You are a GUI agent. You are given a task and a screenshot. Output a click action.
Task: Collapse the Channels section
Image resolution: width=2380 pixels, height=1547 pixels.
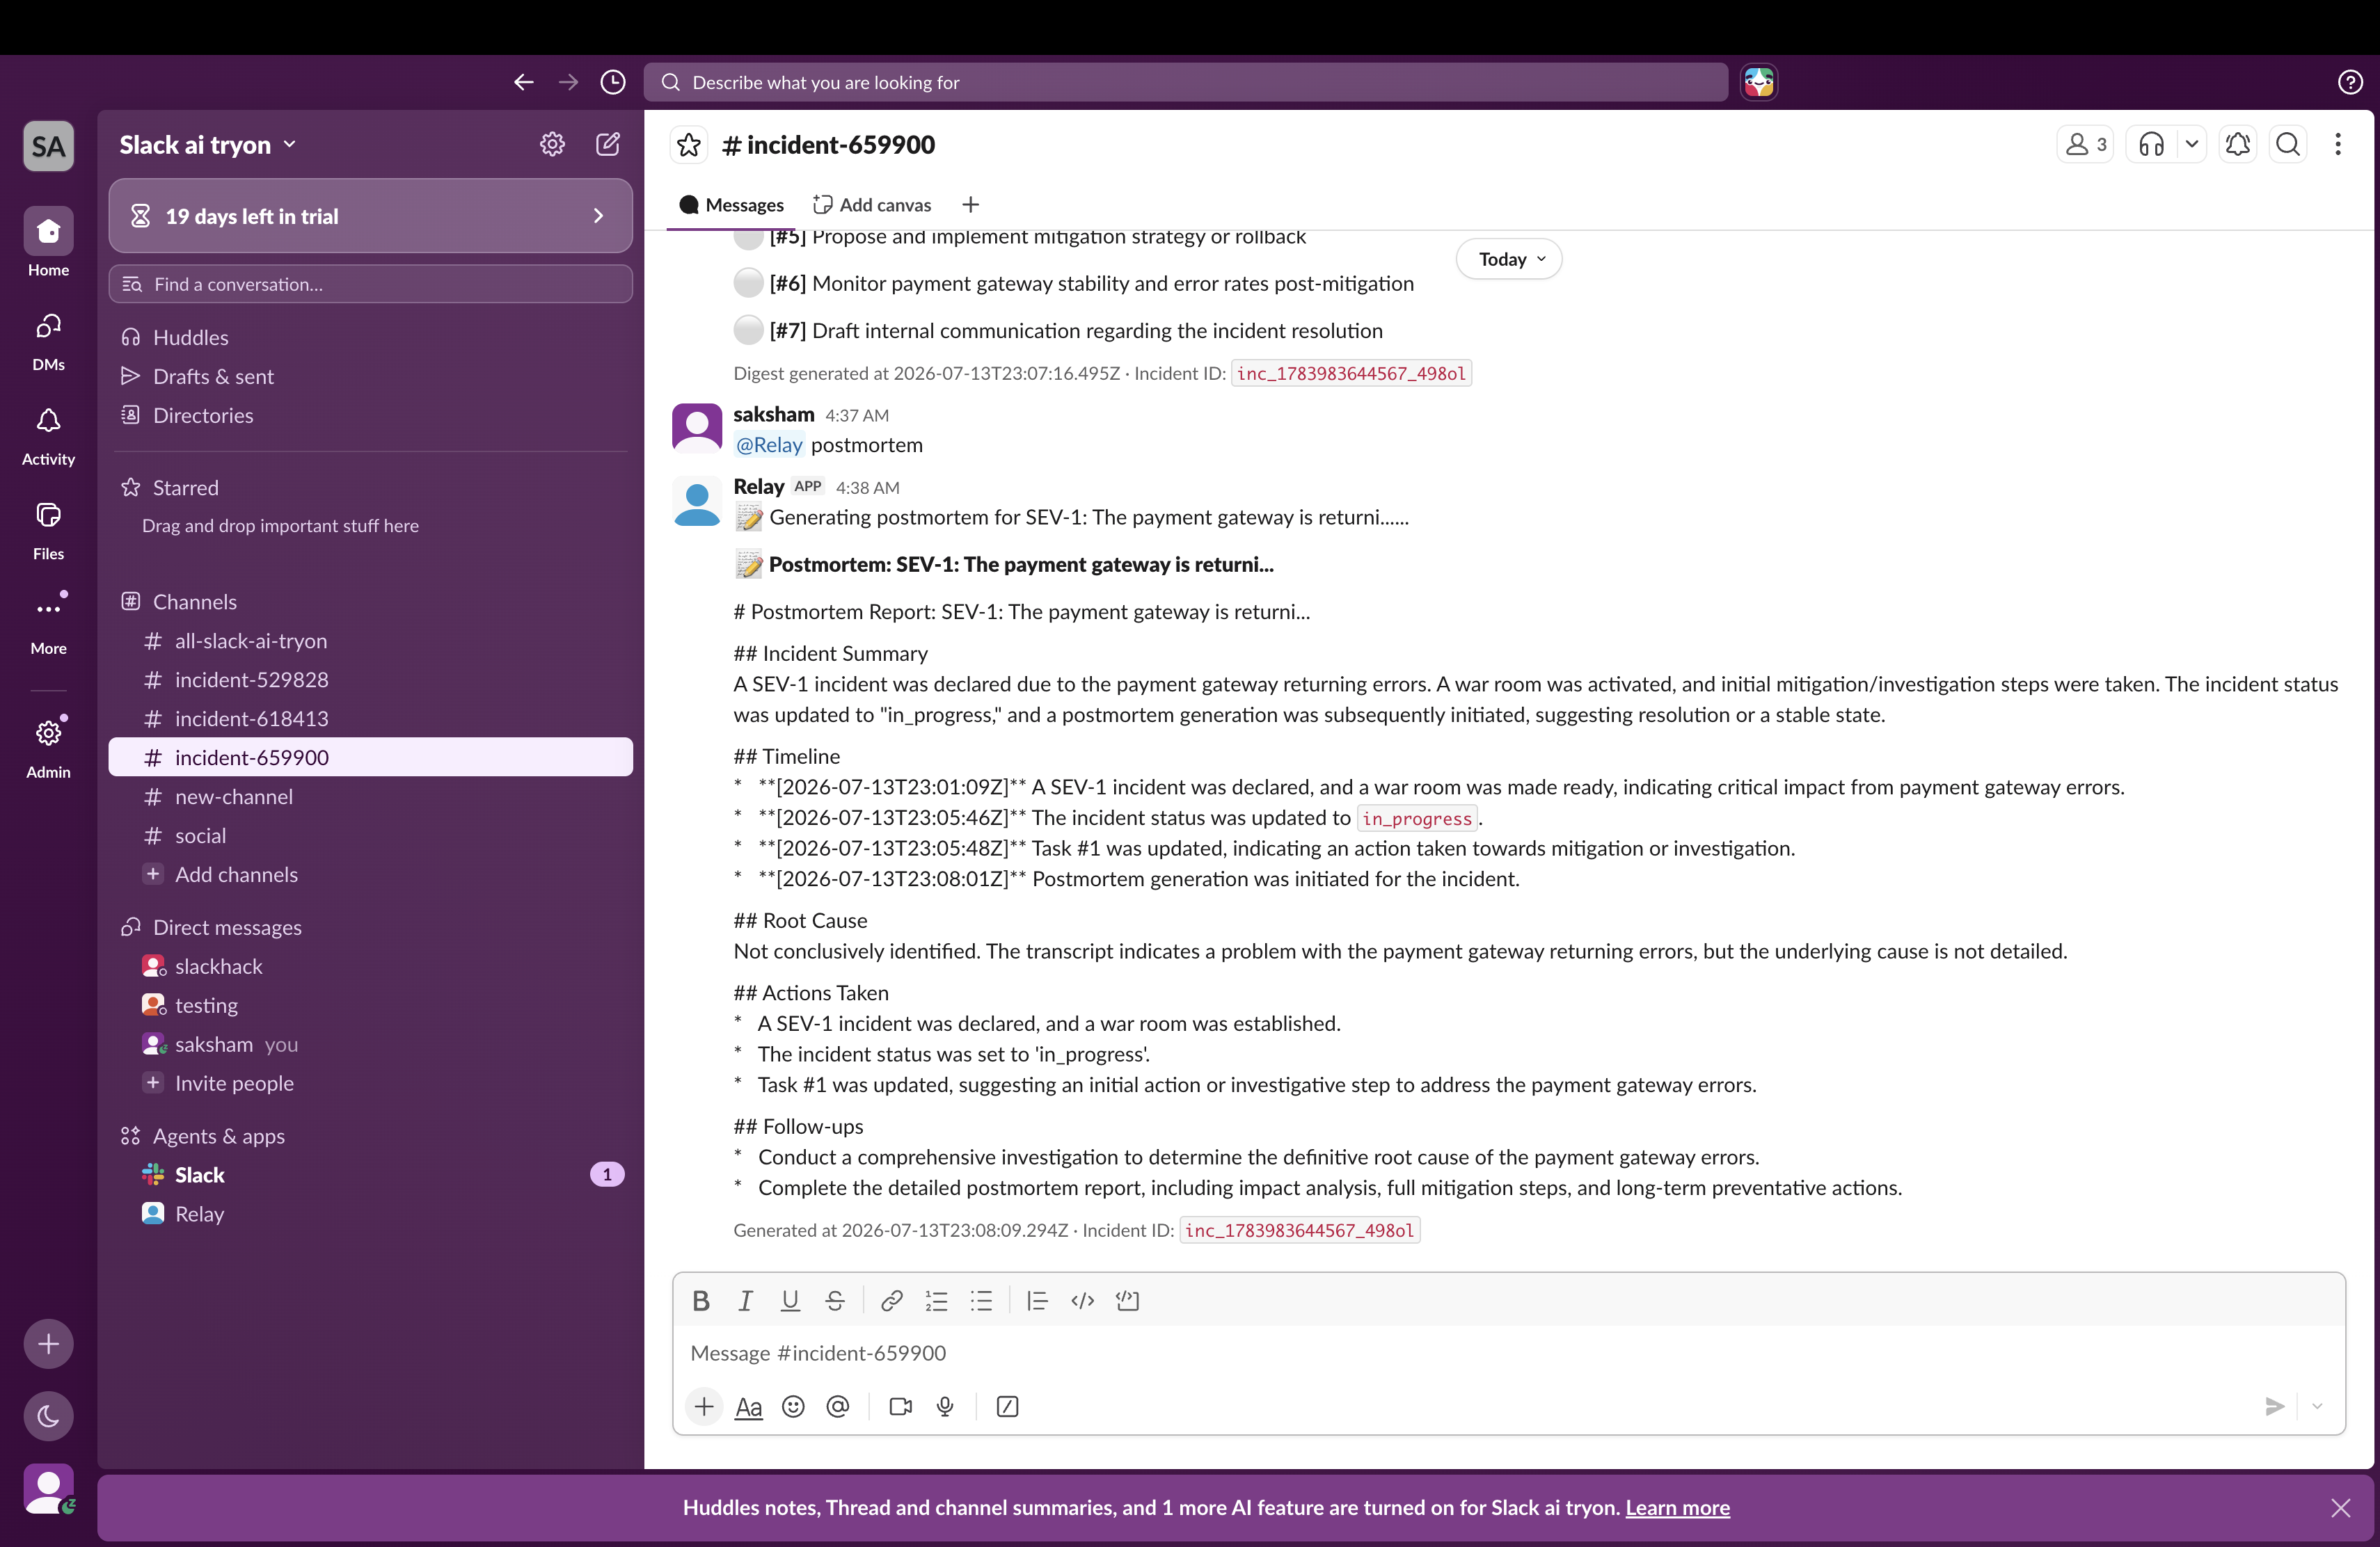tap(195, 602)
